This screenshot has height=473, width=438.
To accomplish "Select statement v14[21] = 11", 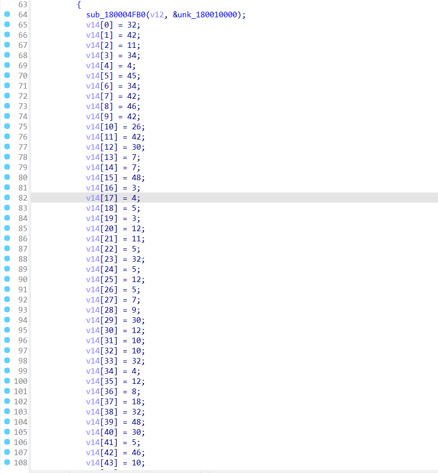I will [115, 239].
